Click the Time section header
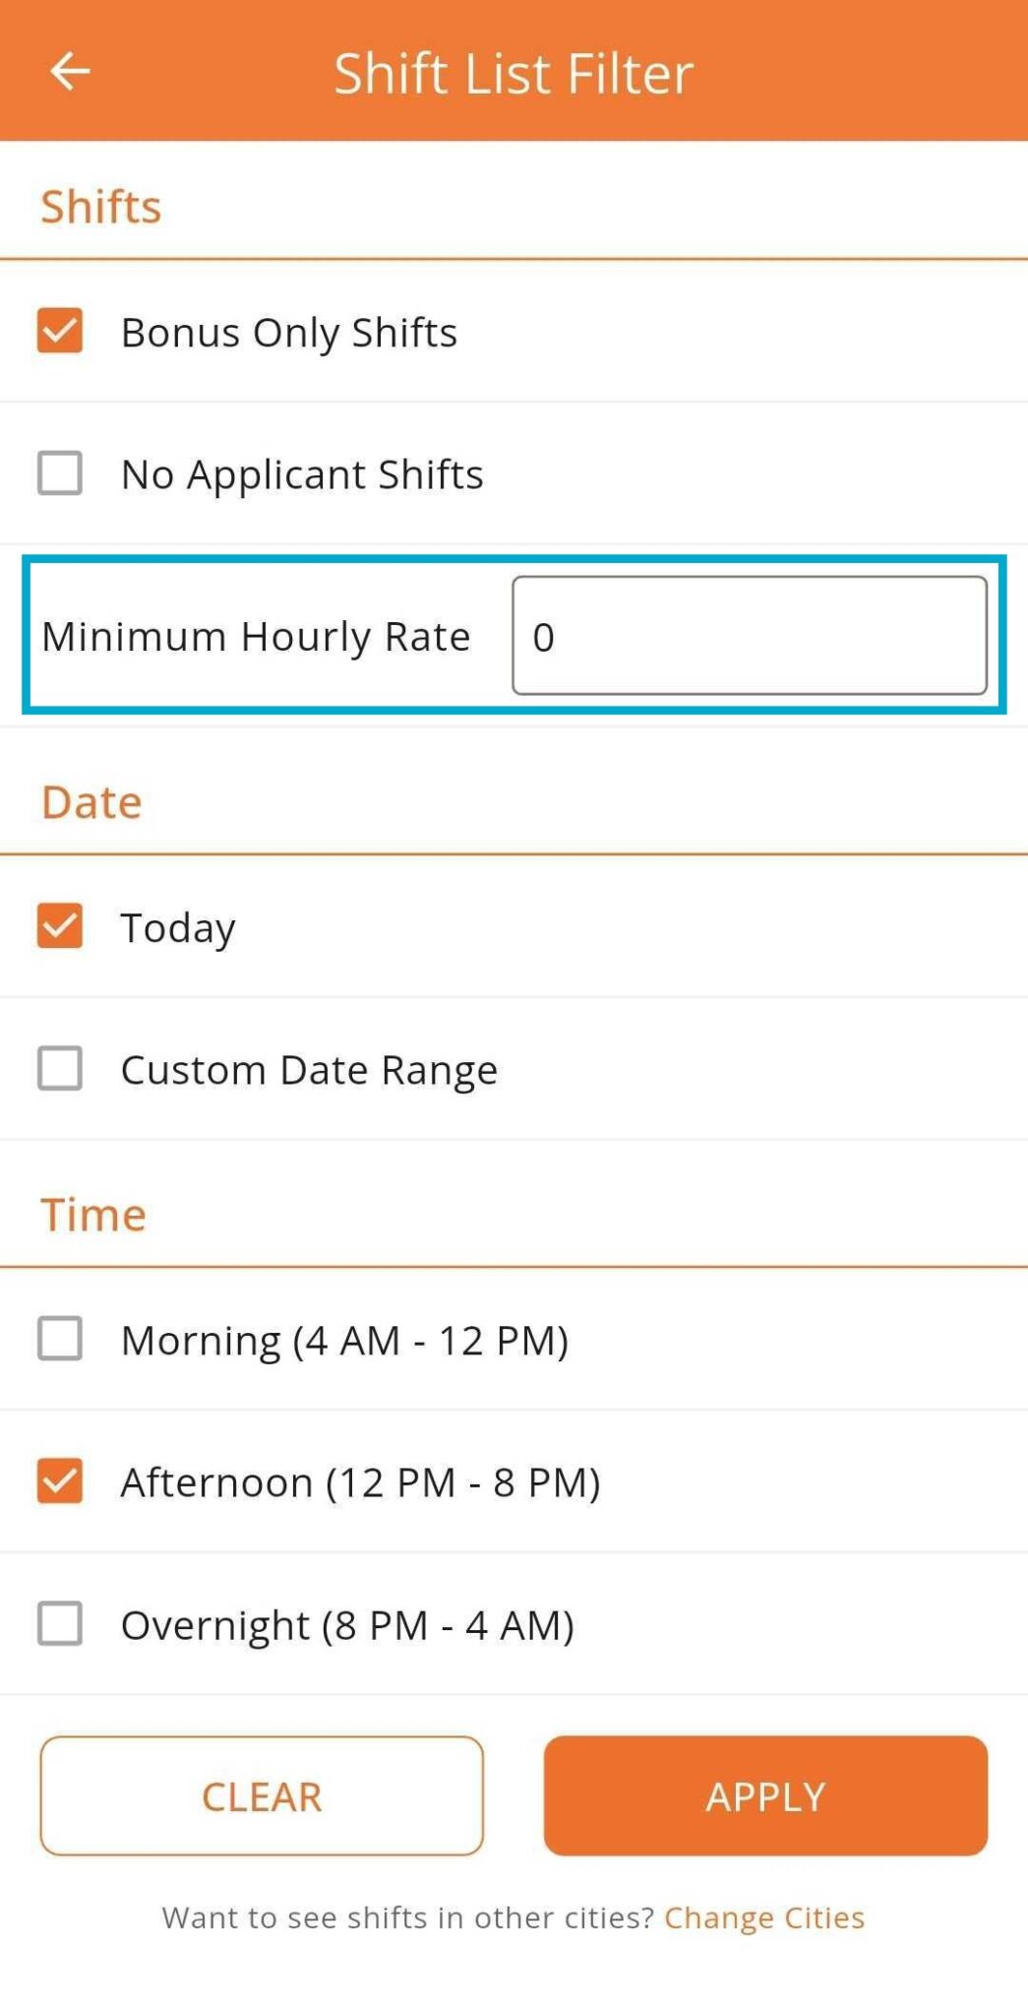The image size is (1028, 2016). (93, 1215)
